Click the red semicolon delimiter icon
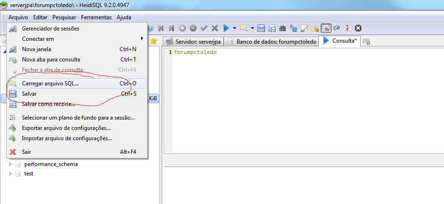Image resolution: width=444 pixels, height=204 pixels. (x=347, y=28)
